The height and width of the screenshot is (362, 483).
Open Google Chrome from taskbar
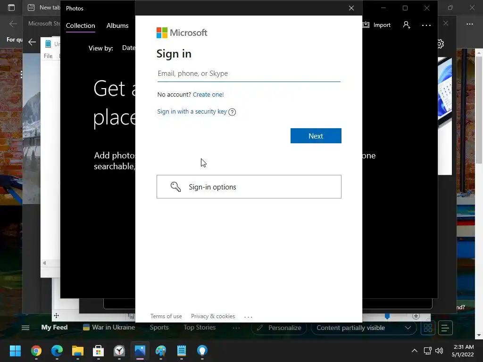click(36, 351)
